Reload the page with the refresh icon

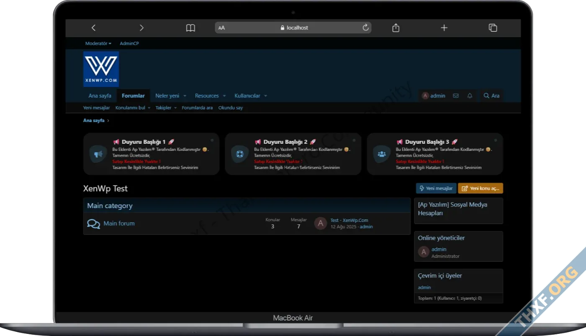[x=365, y=28]
